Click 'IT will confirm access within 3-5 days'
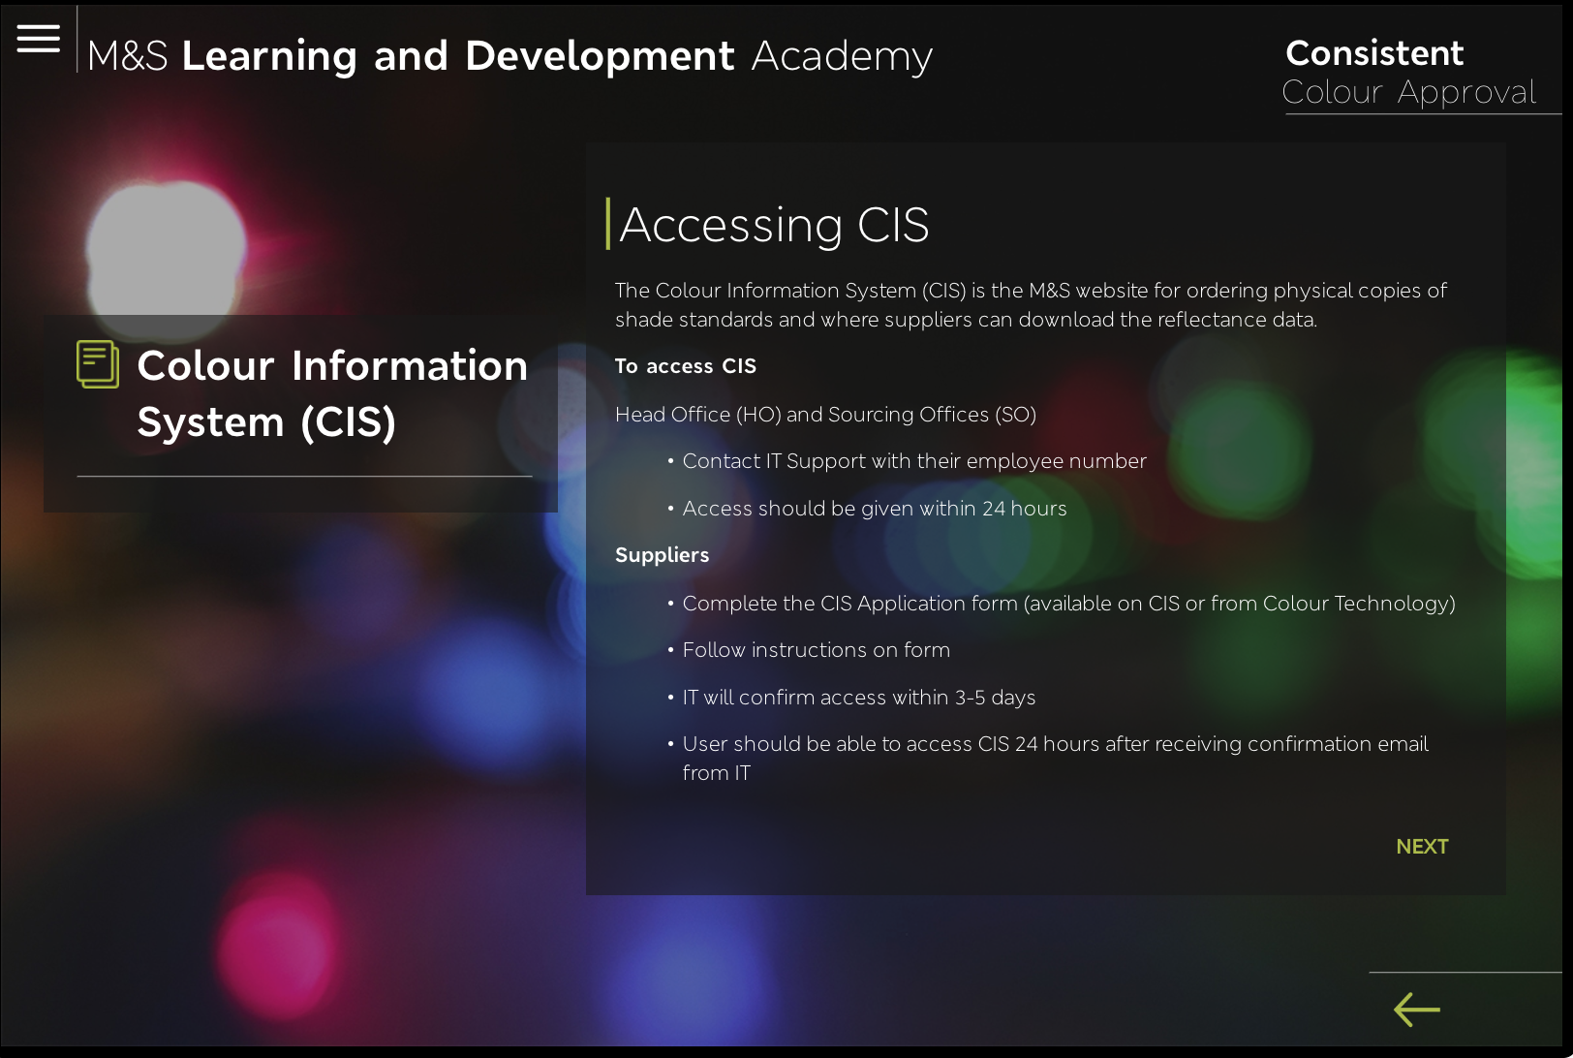 click(x=858, y=698)
